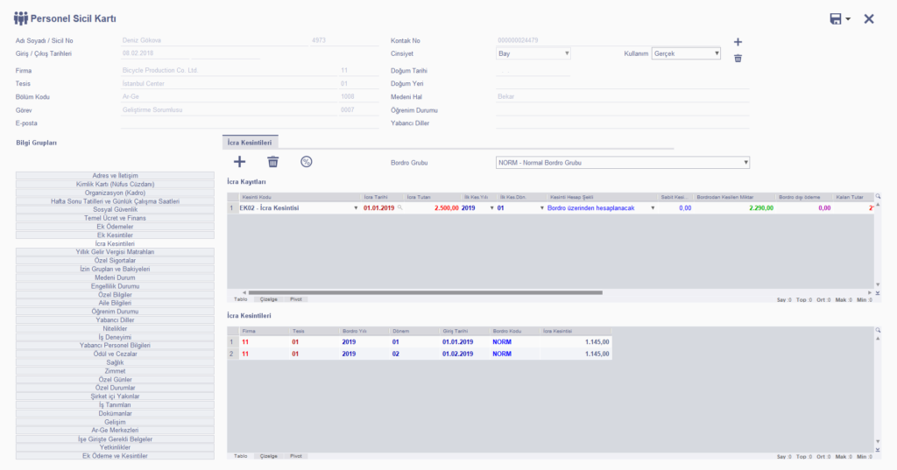897x470 pixels.
Task: Click the search magnifier atop the İcra Kayıtları grid
Action: point(878,197)
